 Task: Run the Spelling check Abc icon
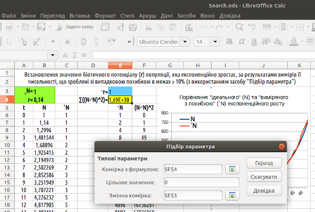[252, 27]
